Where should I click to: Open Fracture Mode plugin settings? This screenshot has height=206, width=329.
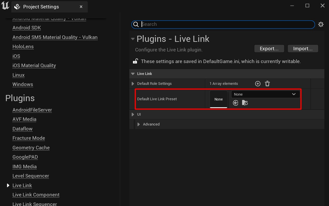pyautogui.click(x=29, y=138)
